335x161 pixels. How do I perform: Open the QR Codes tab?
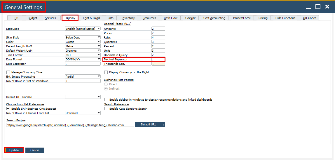[x=309, y=18]
